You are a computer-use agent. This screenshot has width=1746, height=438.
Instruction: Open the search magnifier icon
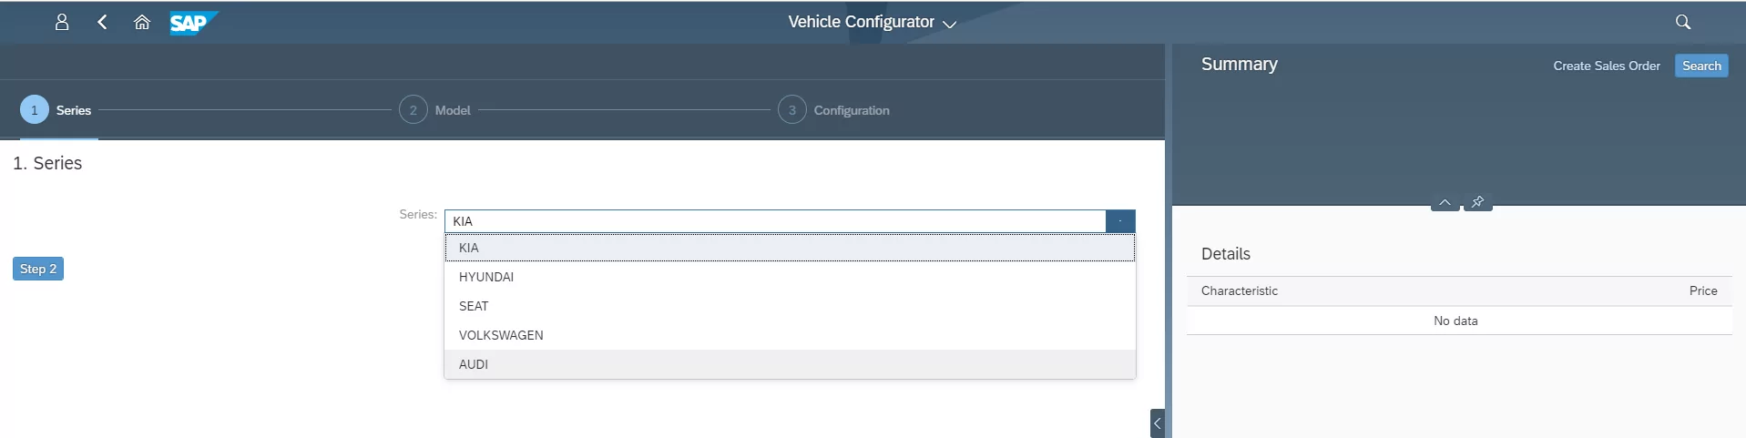click(1682, 22)
